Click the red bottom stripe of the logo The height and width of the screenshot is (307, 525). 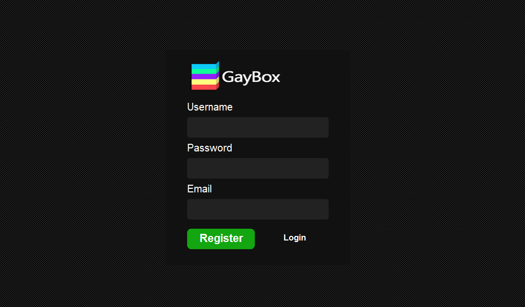[x=204, y=87]
